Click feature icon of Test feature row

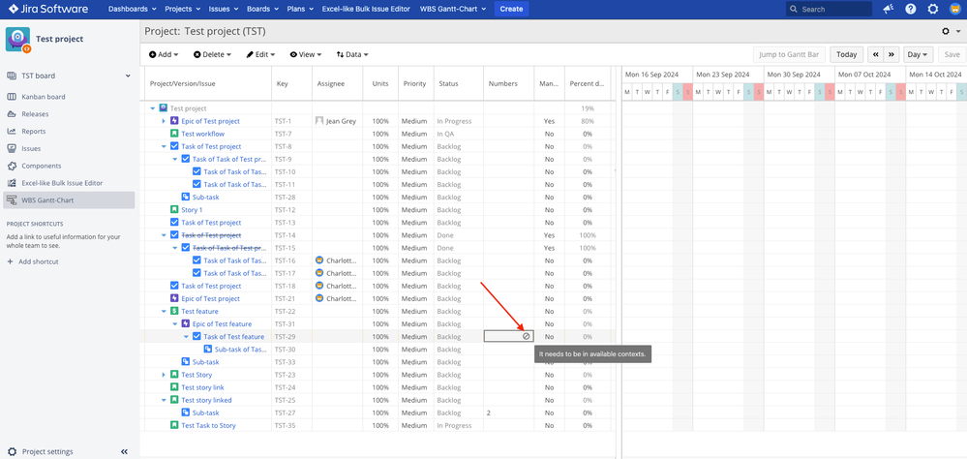tap(174, 311)
